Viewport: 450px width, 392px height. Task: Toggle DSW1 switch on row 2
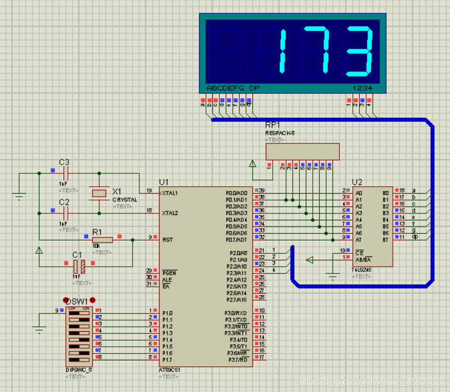79,320
